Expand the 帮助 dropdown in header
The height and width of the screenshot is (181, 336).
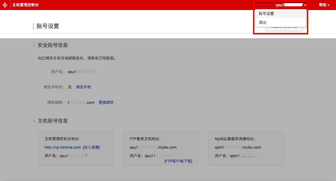pyautogui.click(x=324, y=5)
